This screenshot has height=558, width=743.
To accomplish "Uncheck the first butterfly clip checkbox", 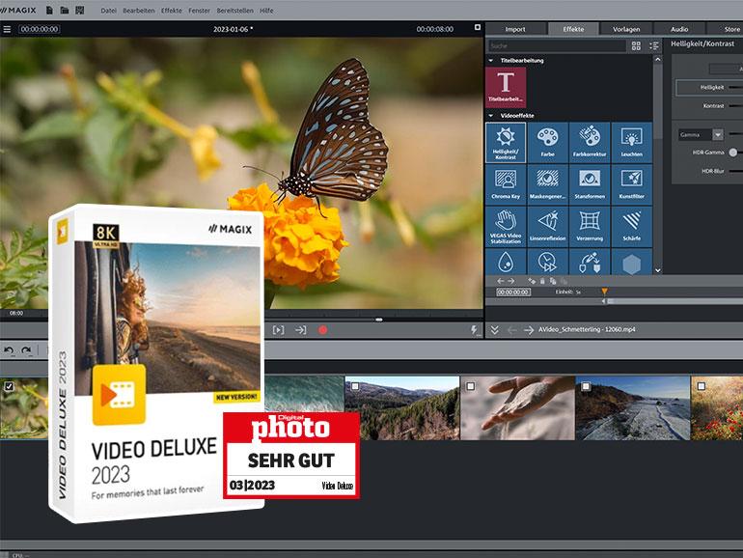I will (10, 386).
